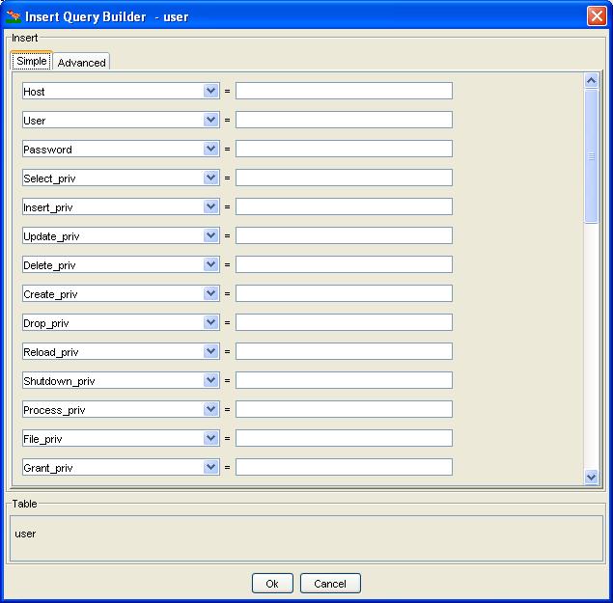
Task: Open the Shutdown_priv combo box
Action: point(211,380)
